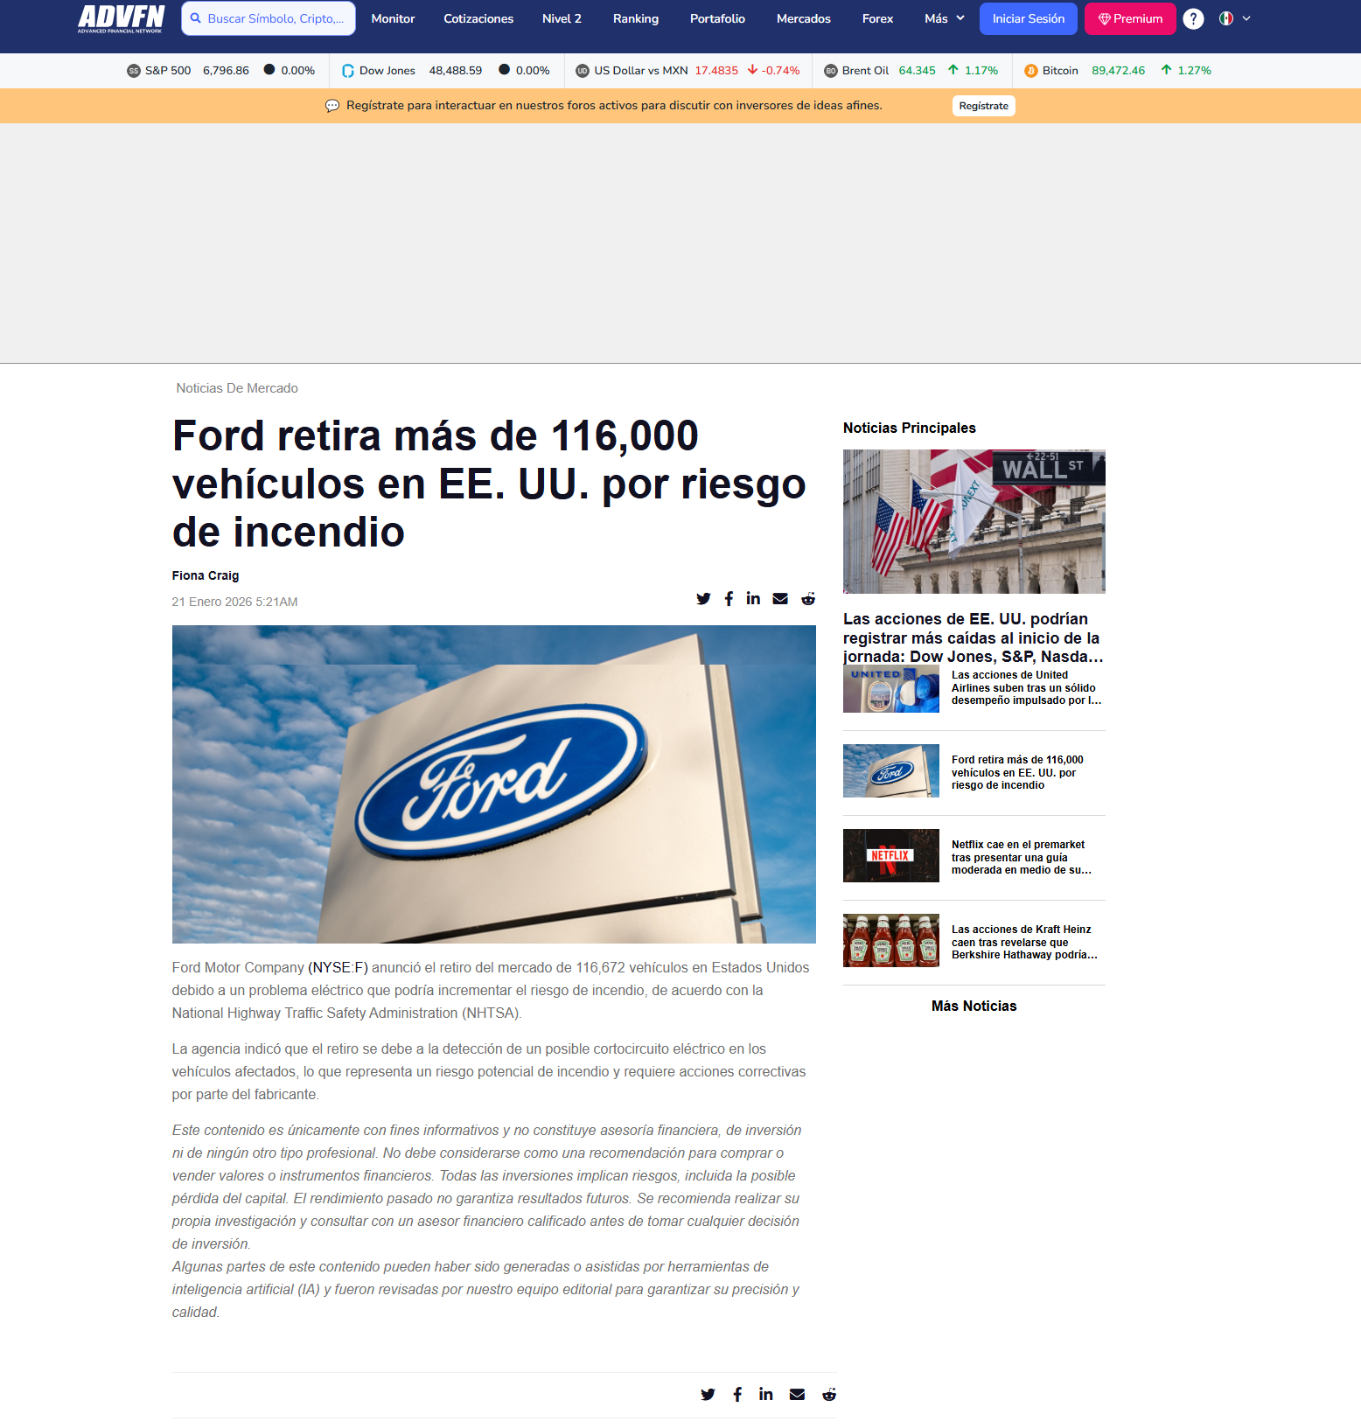Click USD/MXN rate 17.4835
Viewport: 1361px width, 1428px height.
pos(716,71)
